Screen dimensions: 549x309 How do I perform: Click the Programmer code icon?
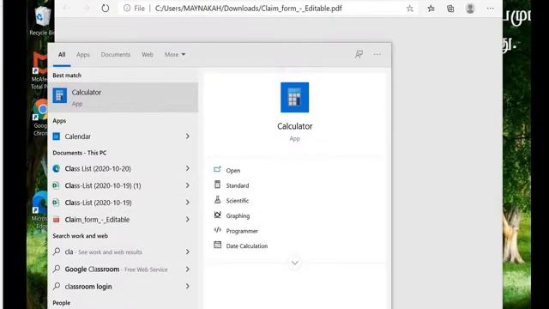tap(217, 230)
